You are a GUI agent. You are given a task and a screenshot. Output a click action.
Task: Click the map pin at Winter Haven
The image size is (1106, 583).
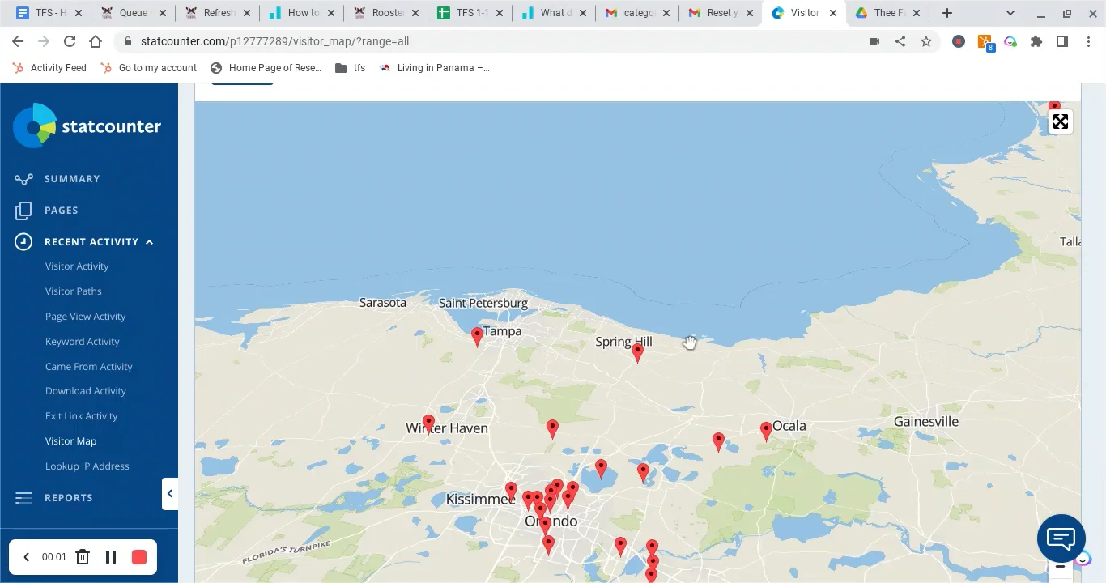tap(429, 424)
